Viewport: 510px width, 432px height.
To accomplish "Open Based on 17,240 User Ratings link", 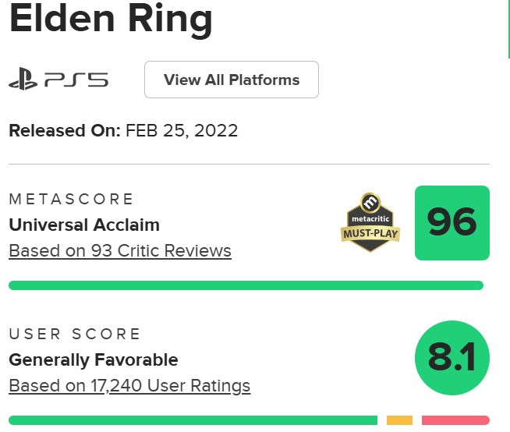I will pyautogui.click(x=129, y=385).
